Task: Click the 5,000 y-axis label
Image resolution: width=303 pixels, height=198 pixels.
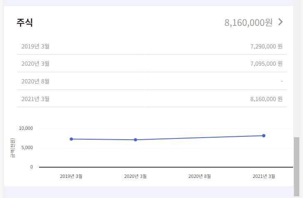Action: coord(27,147)
